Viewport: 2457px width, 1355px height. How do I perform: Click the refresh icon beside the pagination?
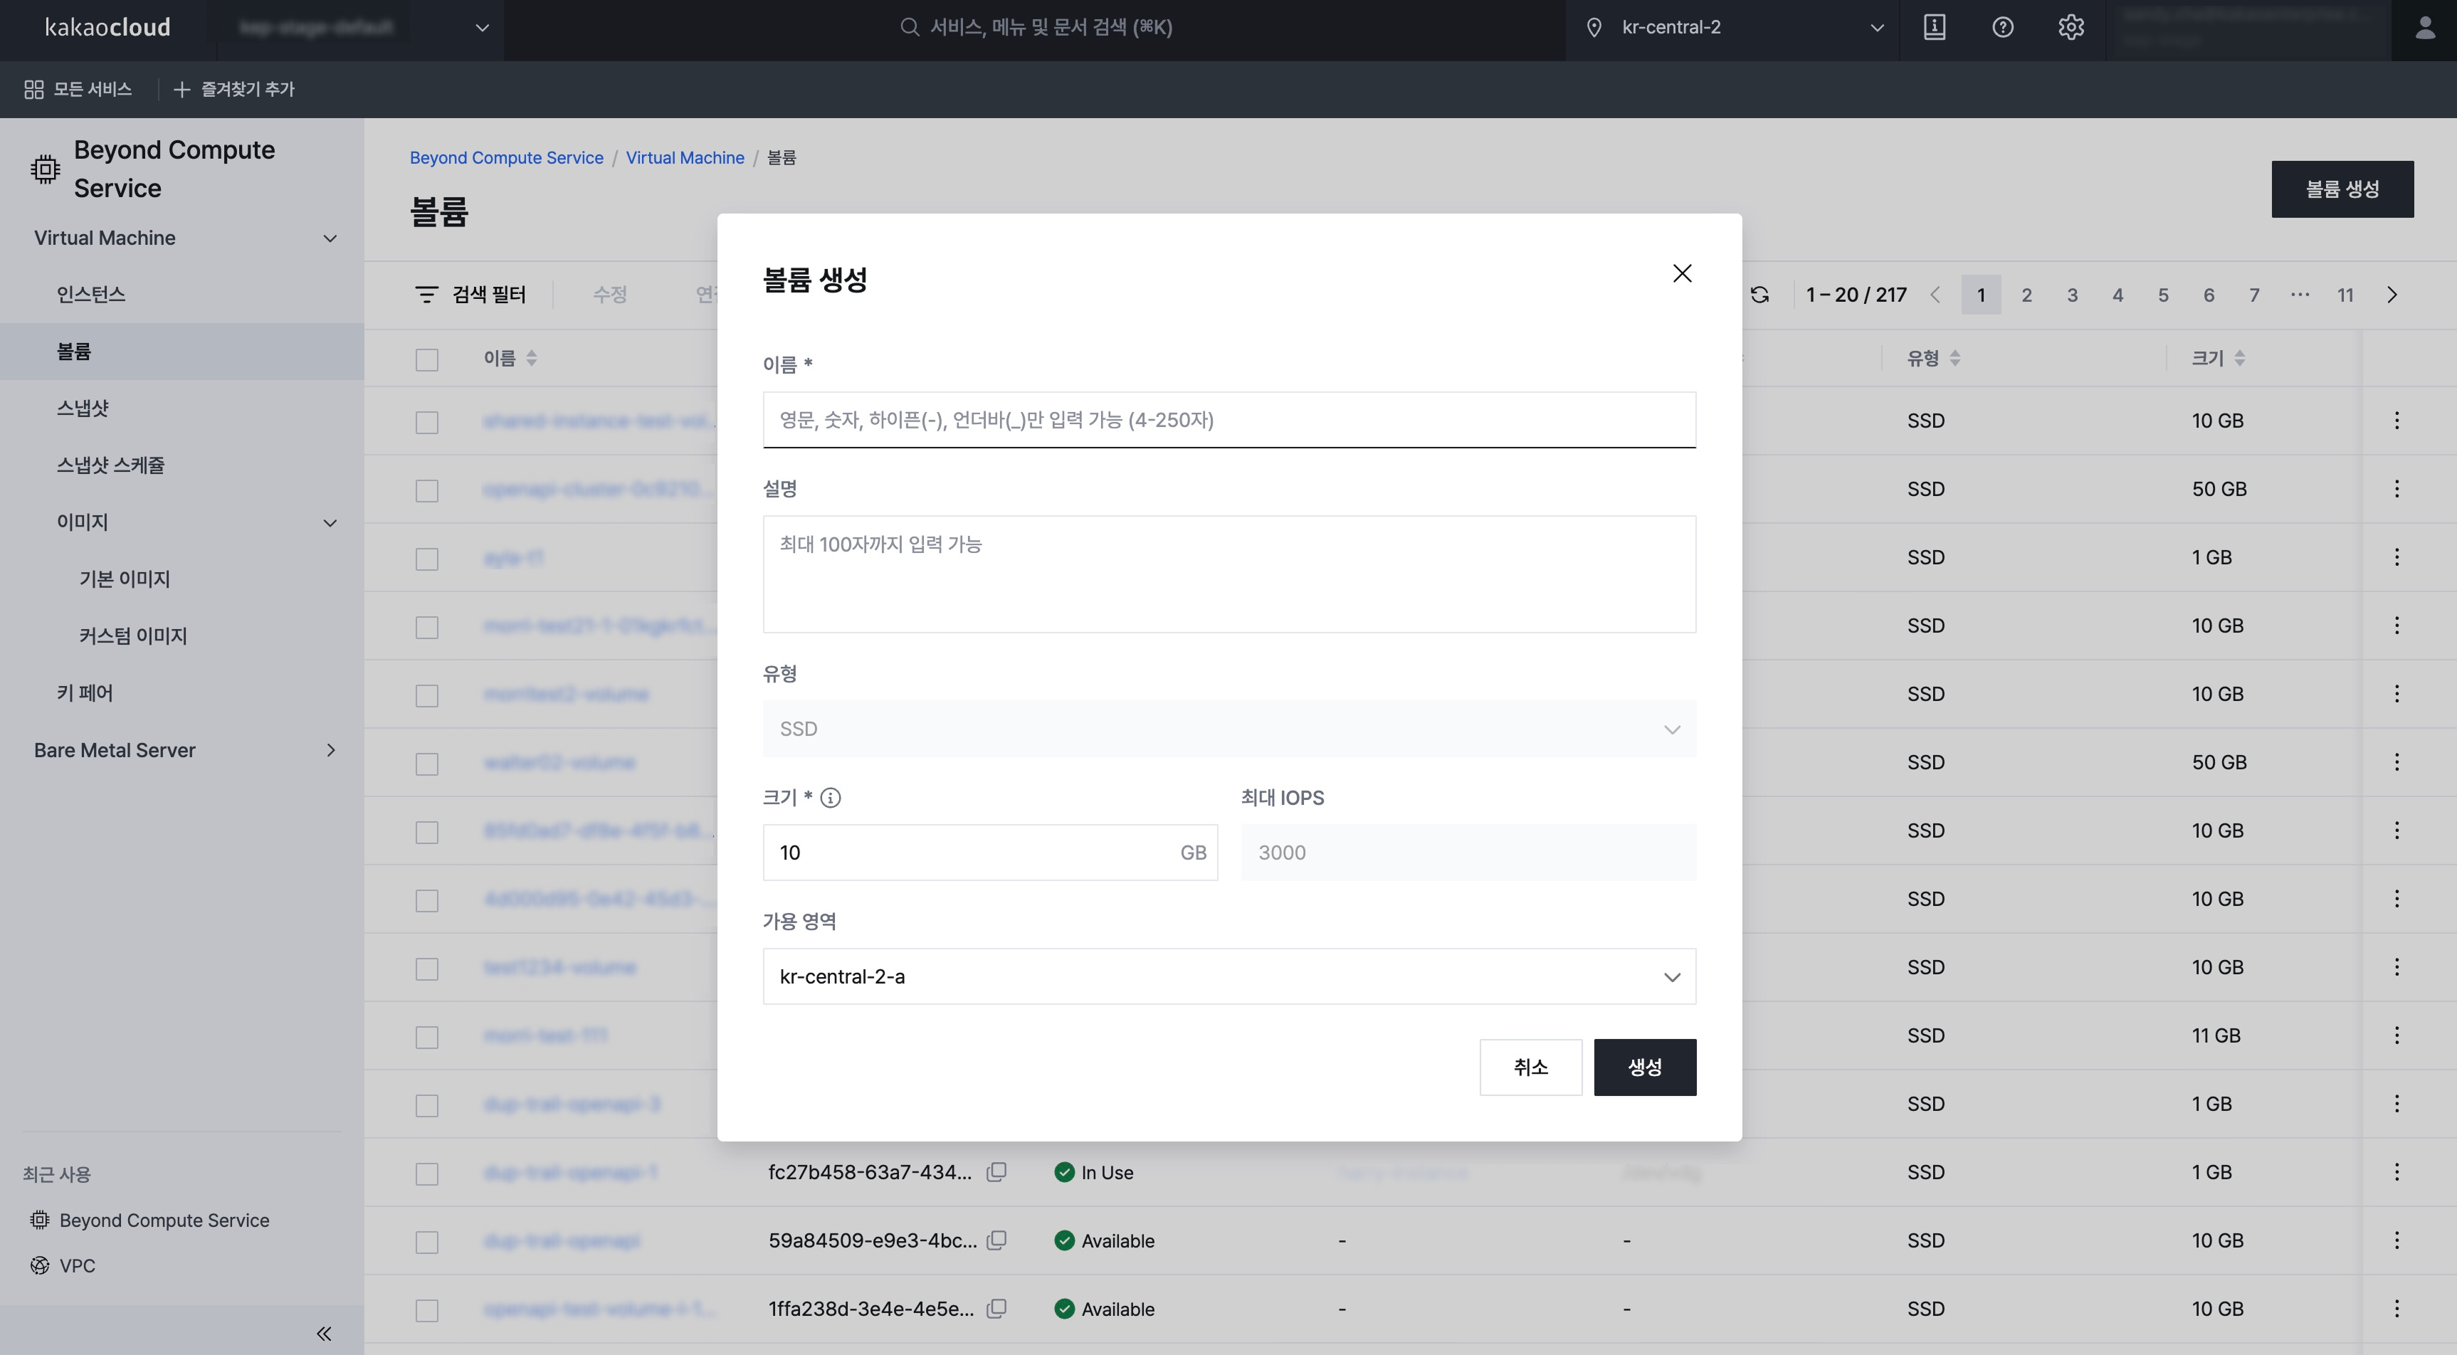(1759, 295)
